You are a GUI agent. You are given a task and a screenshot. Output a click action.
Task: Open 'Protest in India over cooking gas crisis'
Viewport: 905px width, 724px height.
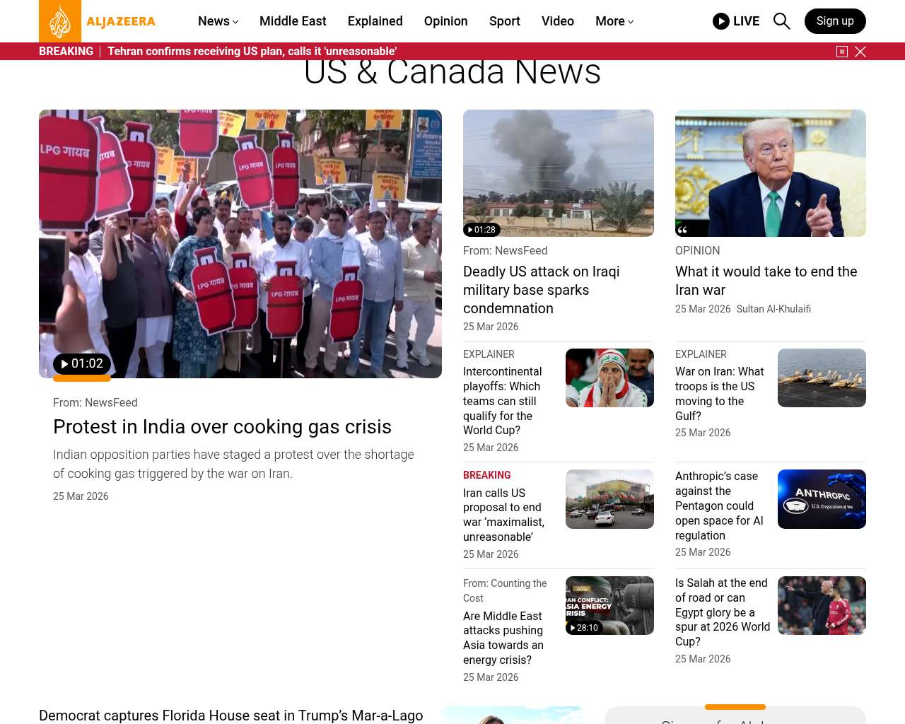[x=222, y=427]
